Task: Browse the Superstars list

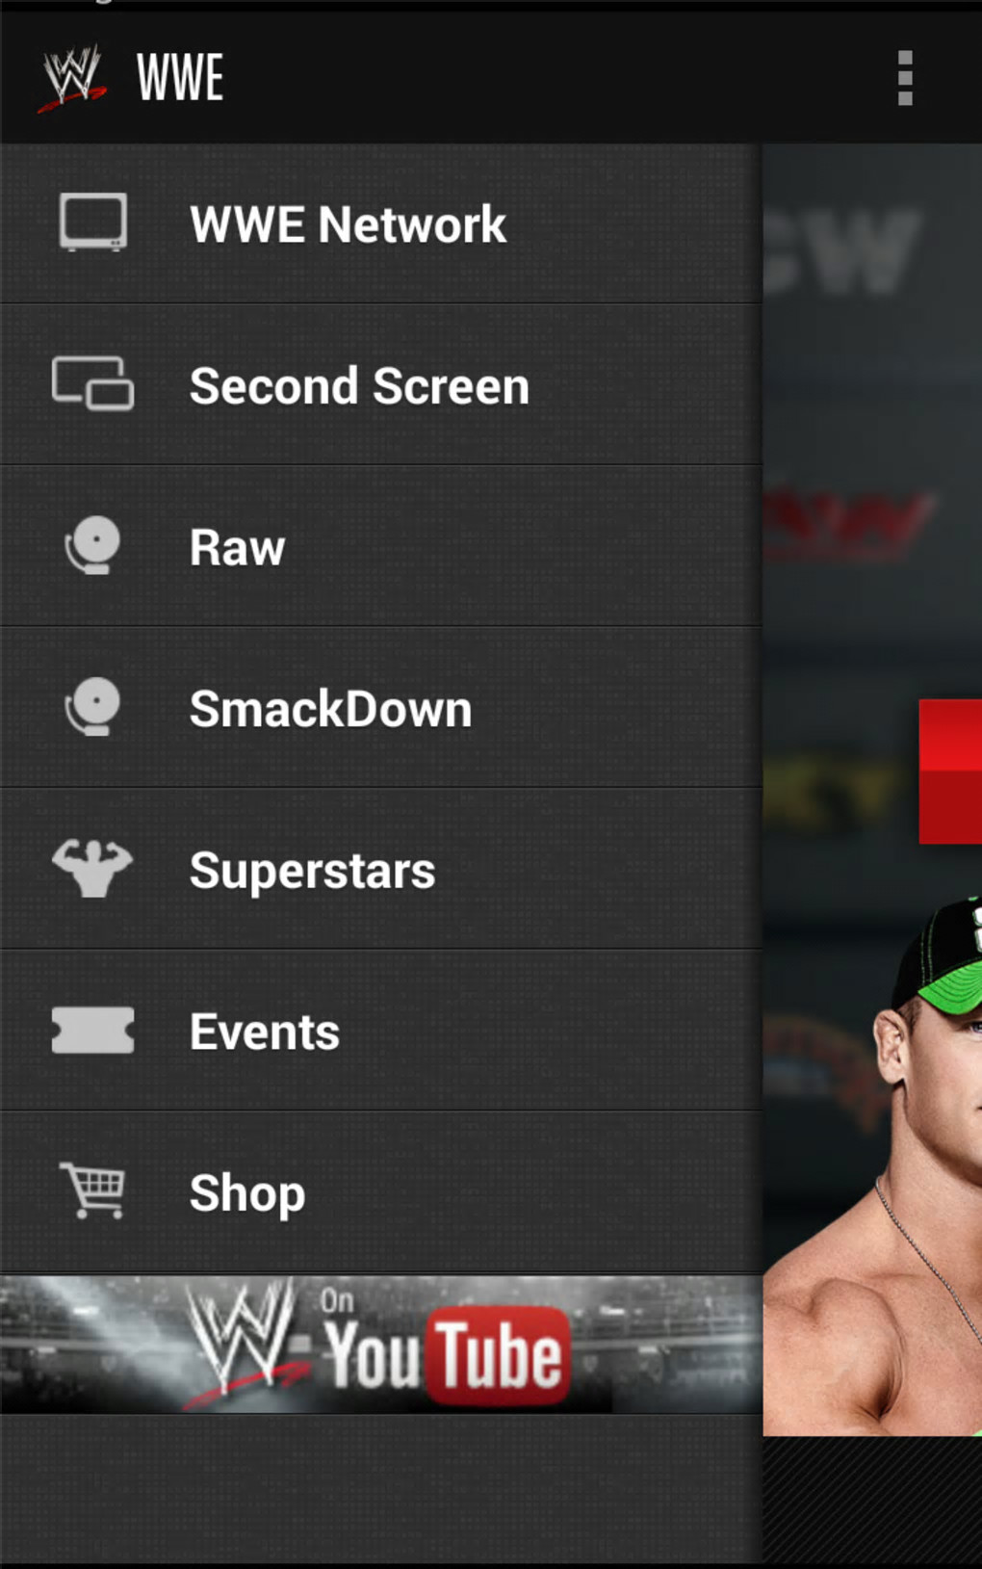Action: (x=381, y=870)
